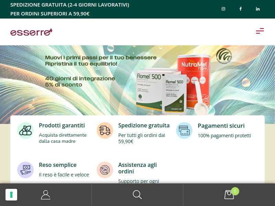Open the Instagram social link
The width and height of the screenshot is (275, 206).
223,9
